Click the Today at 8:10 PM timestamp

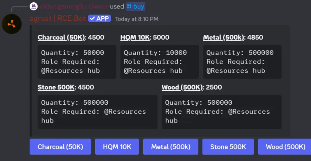click(x=137, y=19)
